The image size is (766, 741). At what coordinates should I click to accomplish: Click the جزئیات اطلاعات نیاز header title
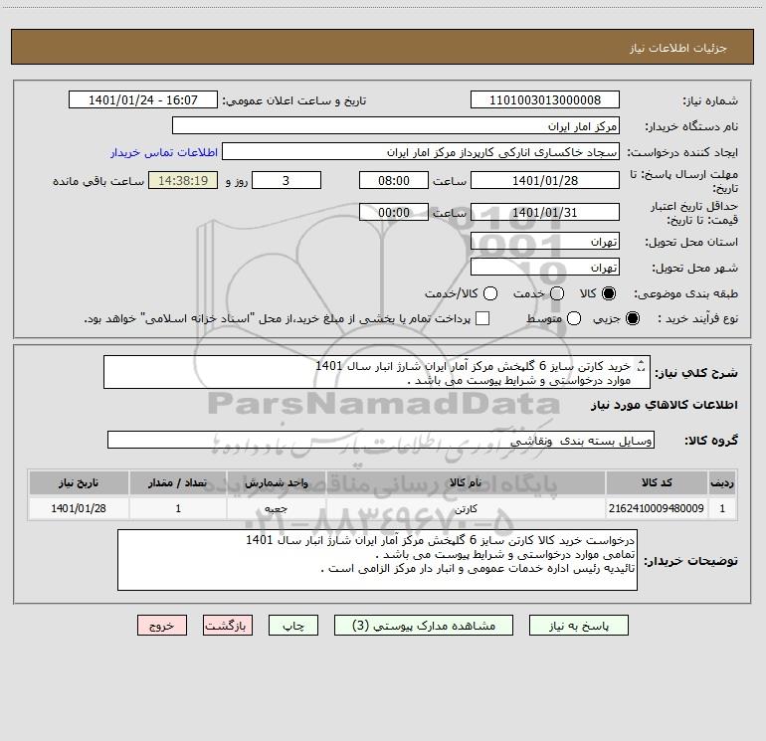[x=677, y=48]
